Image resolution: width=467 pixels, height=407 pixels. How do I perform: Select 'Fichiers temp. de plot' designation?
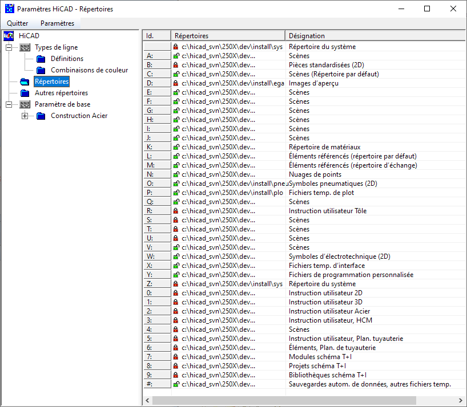(321, 193)
